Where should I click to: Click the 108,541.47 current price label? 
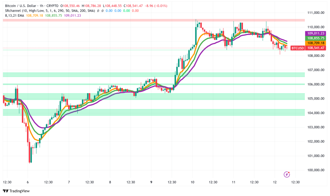tap(316, 48)
